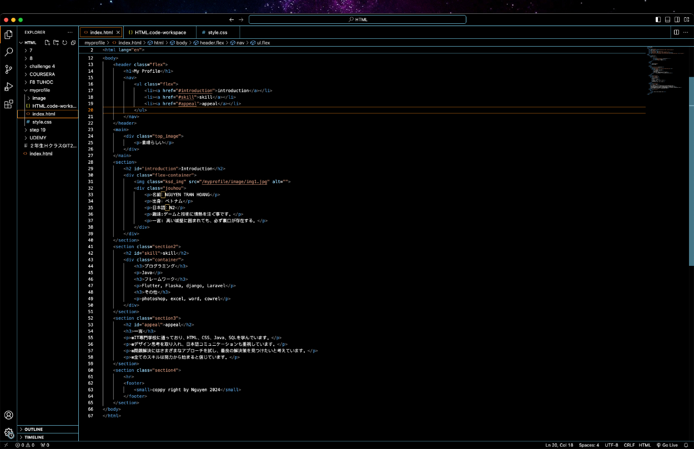Switch to the HTML.code-workspace tab
694x449 pixels.
[160, 33]
